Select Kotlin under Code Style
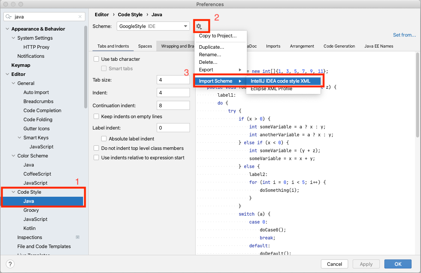The height and width of the screenshot is (273, 421). click(29, 228)
